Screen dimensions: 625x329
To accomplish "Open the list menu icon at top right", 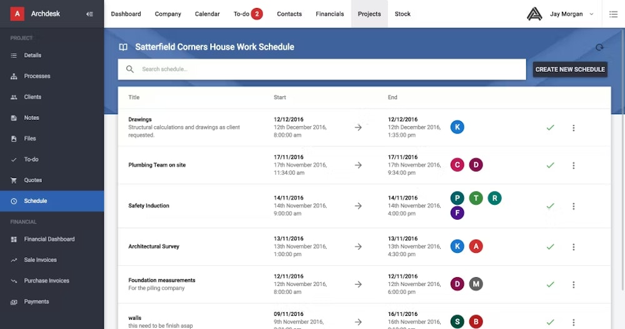I will click(x=612, y=14).
